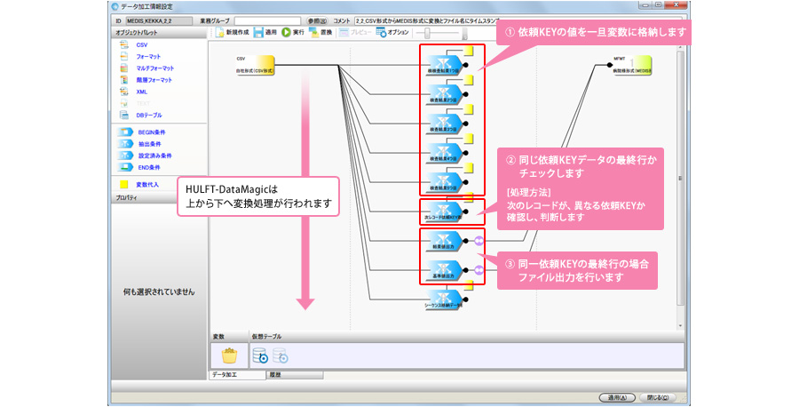Click the first 仮想テーブル database icon
This screenshot has width=799, height=407.
(258, 355)
